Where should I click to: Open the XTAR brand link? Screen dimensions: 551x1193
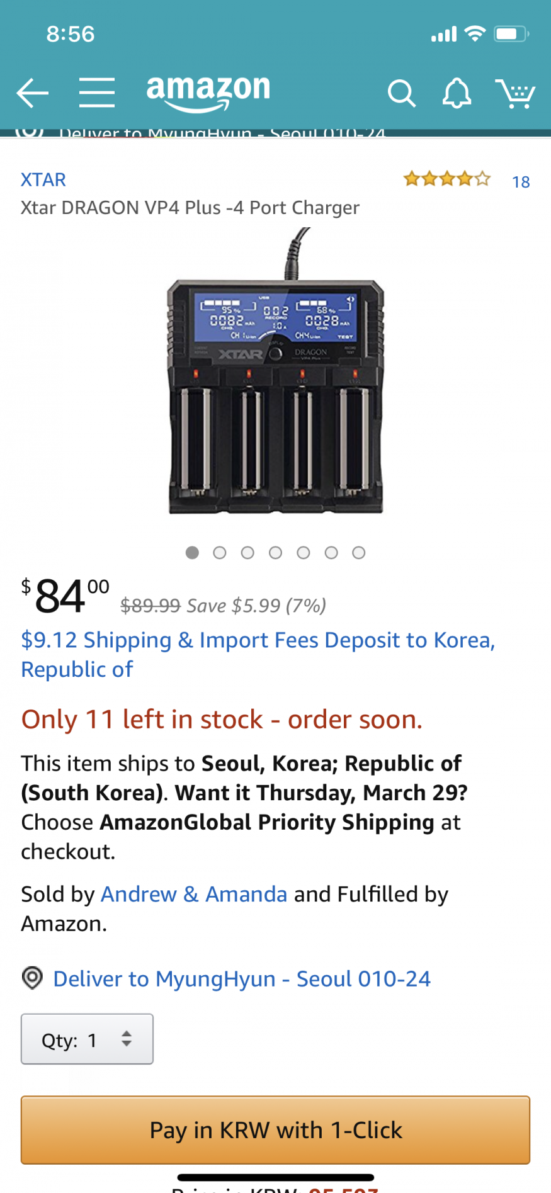tap(43, 179)
